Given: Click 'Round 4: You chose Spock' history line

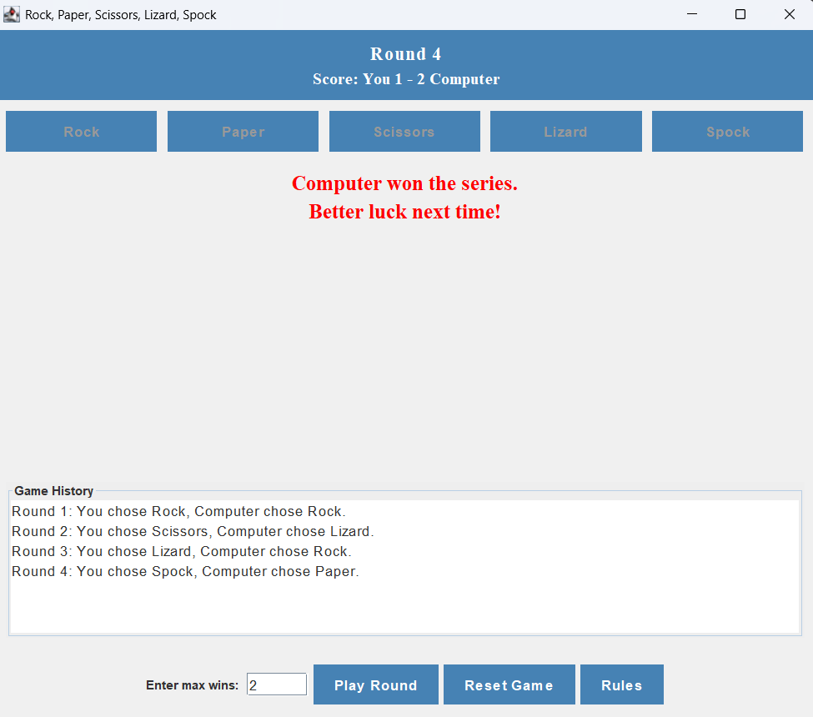Looking at the screenshot, I should pyautogui.click(x=185, y=571).
